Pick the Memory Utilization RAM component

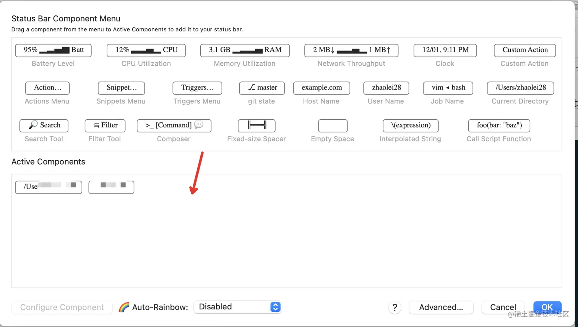click(x=245, y=50)
